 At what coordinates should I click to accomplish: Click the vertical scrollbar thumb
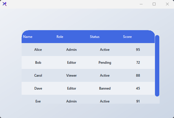pos(157,66)
